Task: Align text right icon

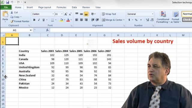Action: tap(86, 20)
